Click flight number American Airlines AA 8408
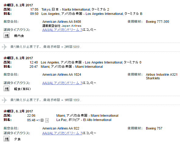Image resolution: width=180 pixels, height=145 pixels. click(x=62, y=22)
